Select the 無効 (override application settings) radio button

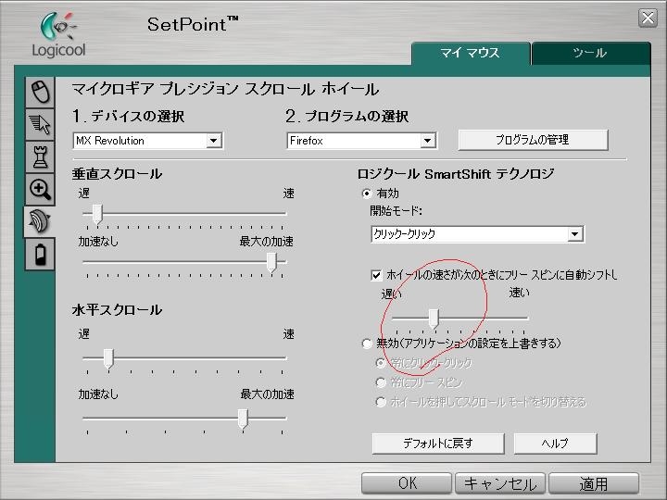click(367, 344)
